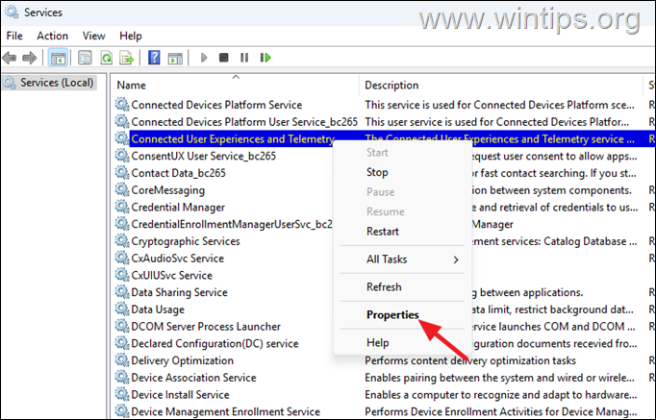Open the View menu in menu bar
656x420 pixels.
tap(94, 36)
